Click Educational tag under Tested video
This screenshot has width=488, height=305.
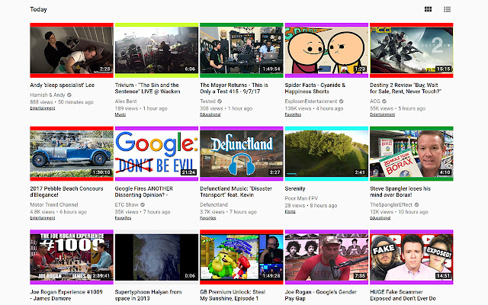pos(210,114)
